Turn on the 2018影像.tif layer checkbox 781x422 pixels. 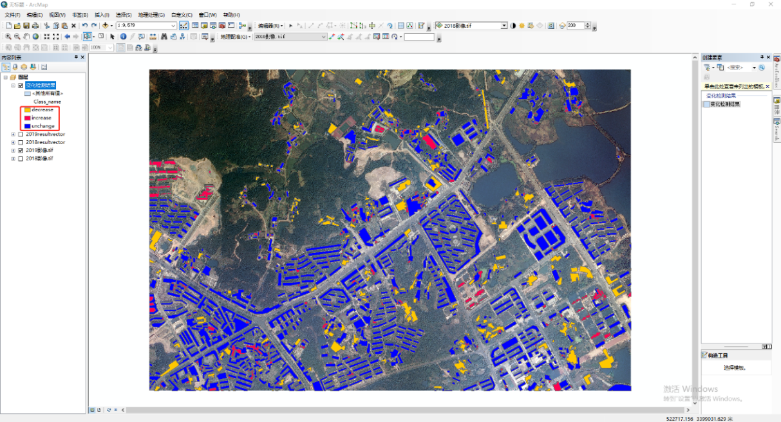tap(21, 158)
